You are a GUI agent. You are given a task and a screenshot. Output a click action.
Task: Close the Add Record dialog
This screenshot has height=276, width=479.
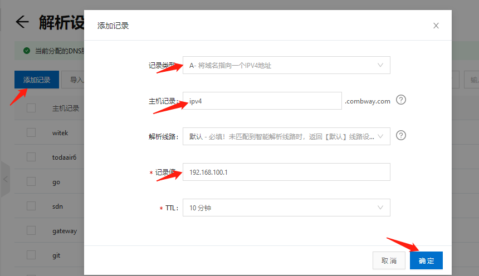[436, 26]
